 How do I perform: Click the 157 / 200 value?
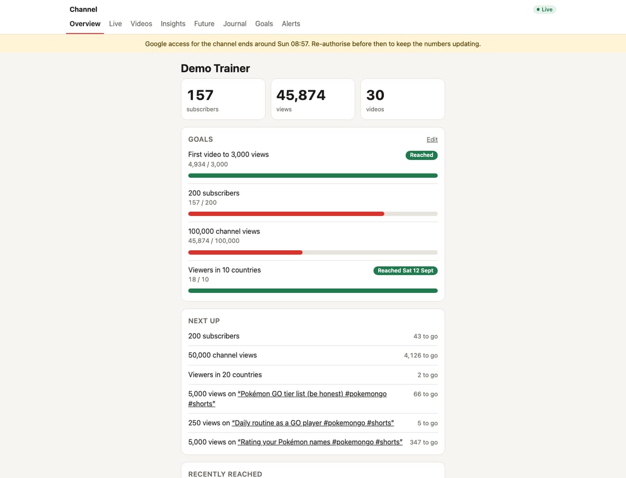pyautogui.click(x=202, y=202)
